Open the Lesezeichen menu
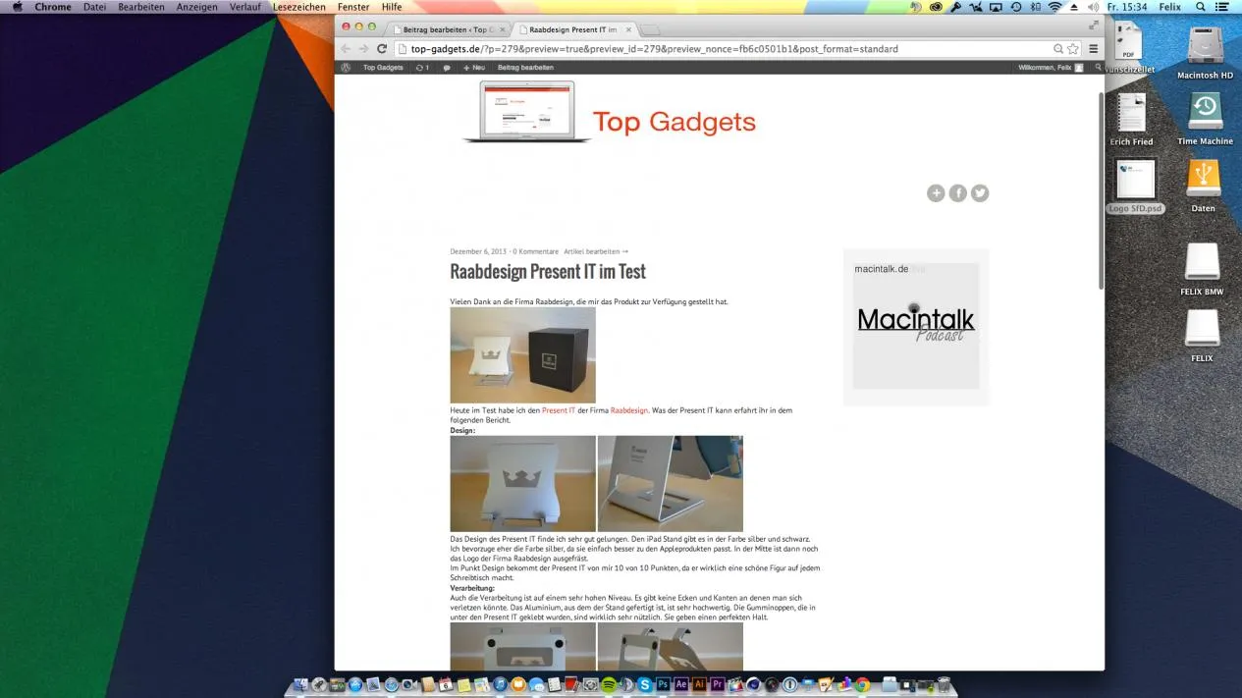1242x698 pixels. point(299,7)
